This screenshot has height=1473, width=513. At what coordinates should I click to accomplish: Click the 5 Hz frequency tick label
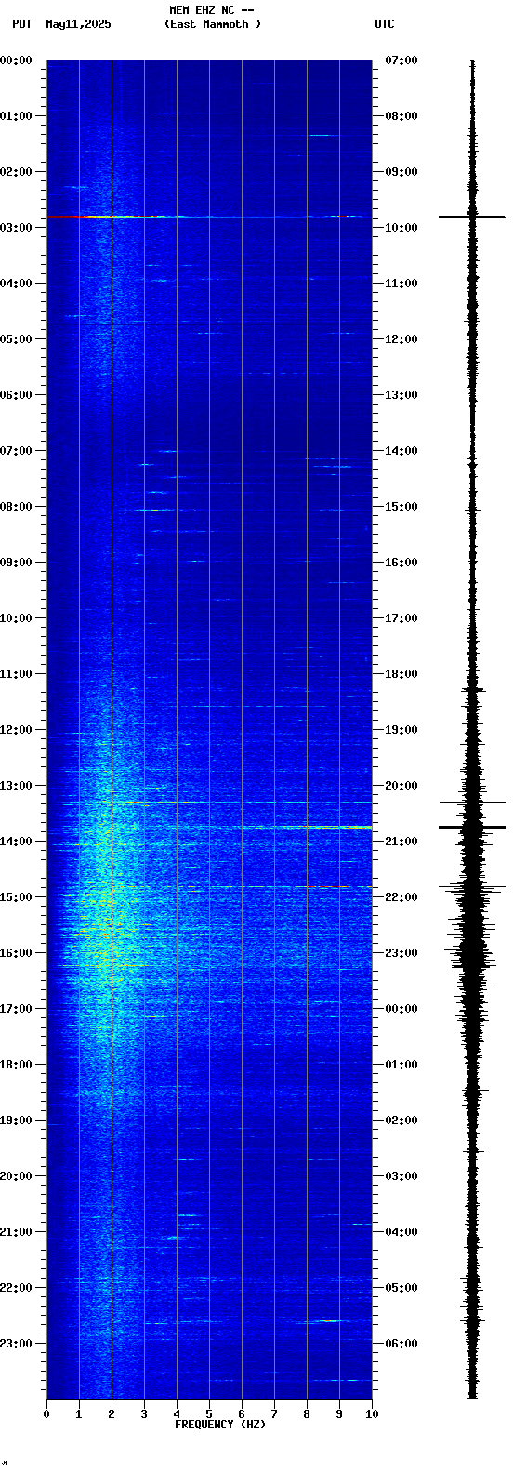209,1414
